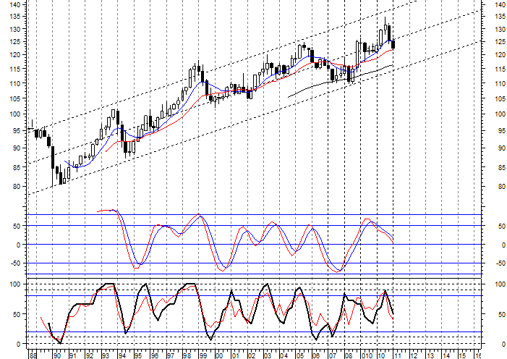Image resolution: width=507 pixels, height=359 pixels.
Task: Select the 03 year label on the bottom axis
Action: [x=268, y=356]
